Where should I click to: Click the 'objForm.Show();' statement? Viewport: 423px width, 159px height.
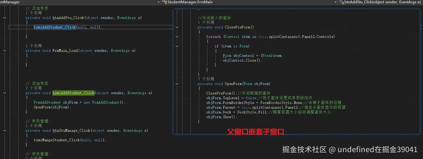[x=222, y=117]
